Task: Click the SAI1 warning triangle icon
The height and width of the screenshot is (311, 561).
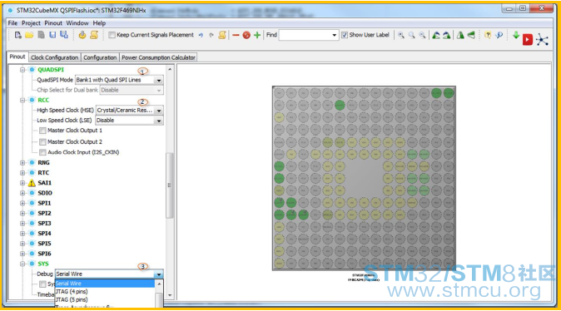Action: tap(32, 183)
